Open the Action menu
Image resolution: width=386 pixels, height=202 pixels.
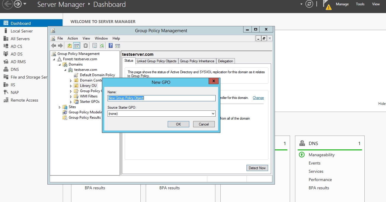click(73, 38)
